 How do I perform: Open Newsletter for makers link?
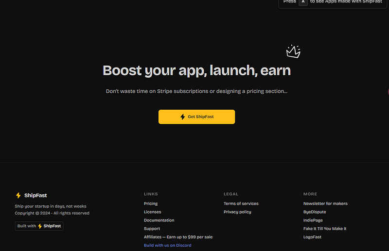click(x=325, y=203)
